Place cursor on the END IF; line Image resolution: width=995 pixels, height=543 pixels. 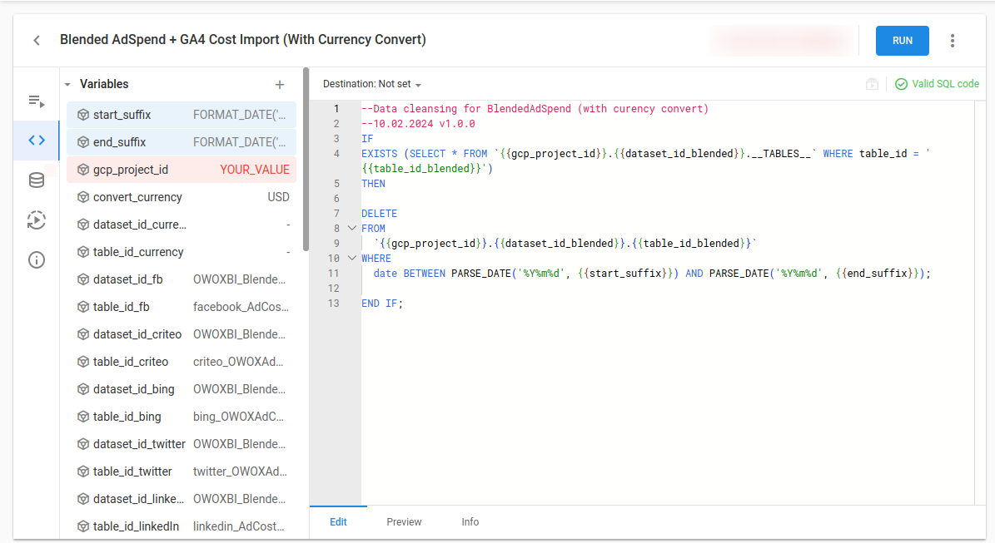coord(382,304)
